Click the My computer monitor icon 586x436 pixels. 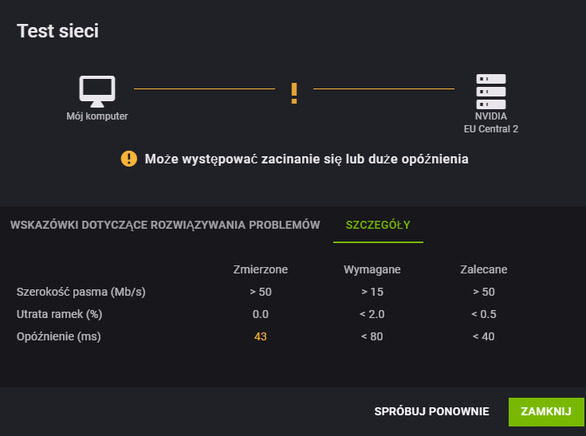(x=96, y=91)
